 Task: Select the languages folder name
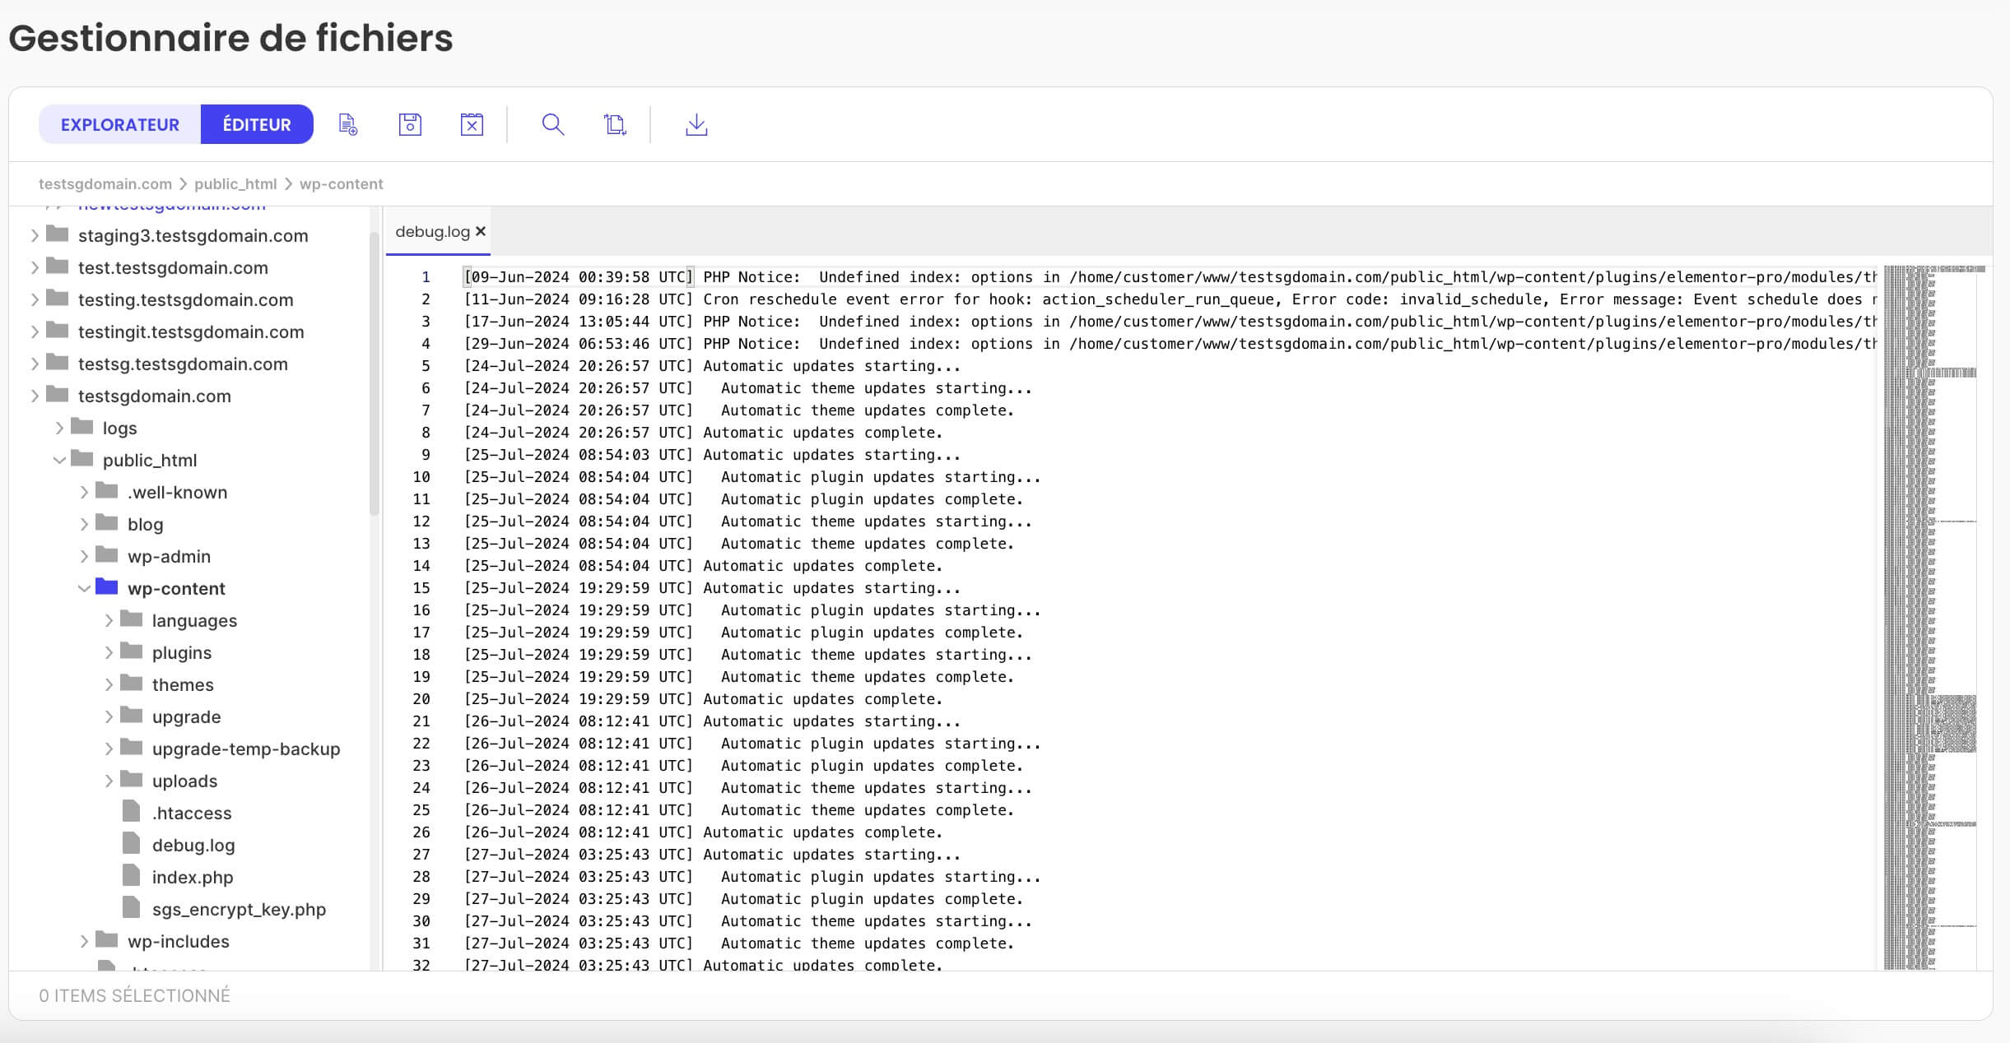pyautogui.click(x=194, y=620)
